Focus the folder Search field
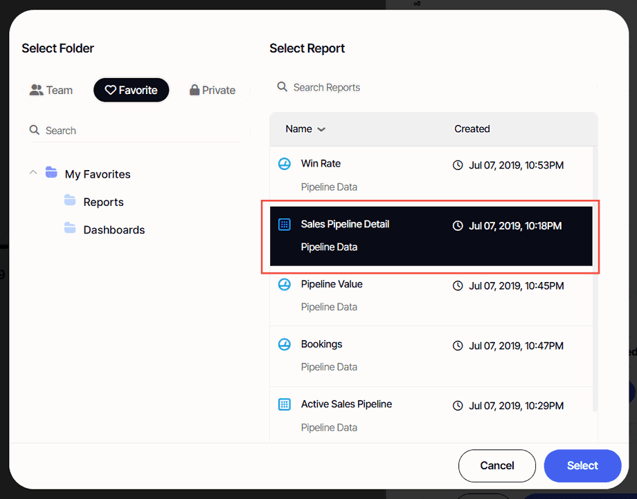 (x=138, y=131)
